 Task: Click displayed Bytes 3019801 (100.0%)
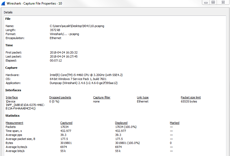pos(128,143)
